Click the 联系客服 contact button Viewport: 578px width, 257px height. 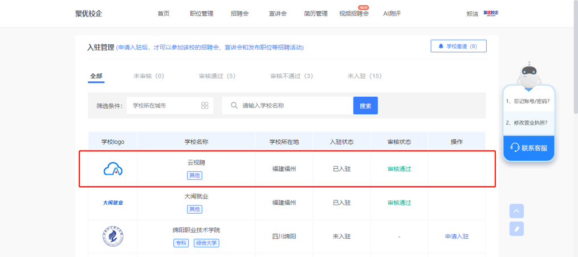(x=529, y=148)
